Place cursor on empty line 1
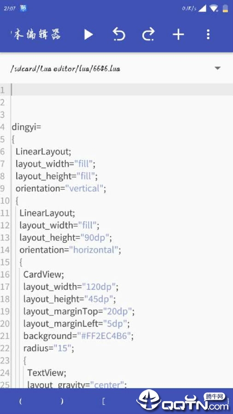Image resolution: width=233 pixels, height=414 pixels. point(122,90)
